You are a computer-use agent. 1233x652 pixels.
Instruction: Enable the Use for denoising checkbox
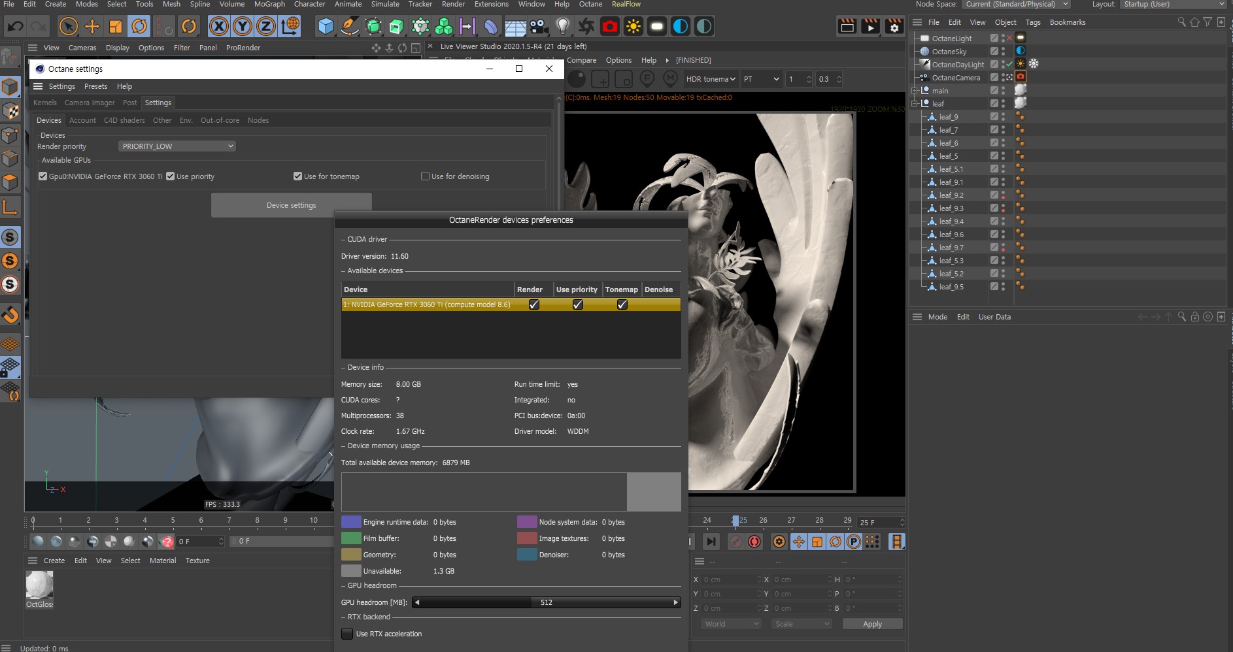(425, 176)
